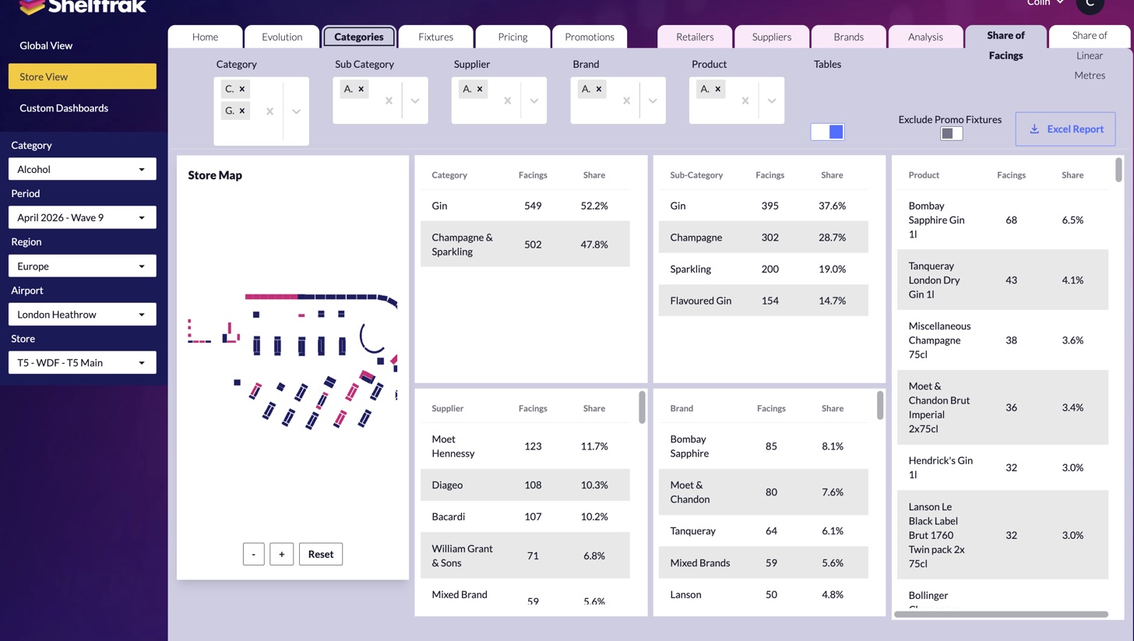Viewport: 1134px width, 641px height.
Task: Select the Categories tab
Action: (x=359, y=37)
